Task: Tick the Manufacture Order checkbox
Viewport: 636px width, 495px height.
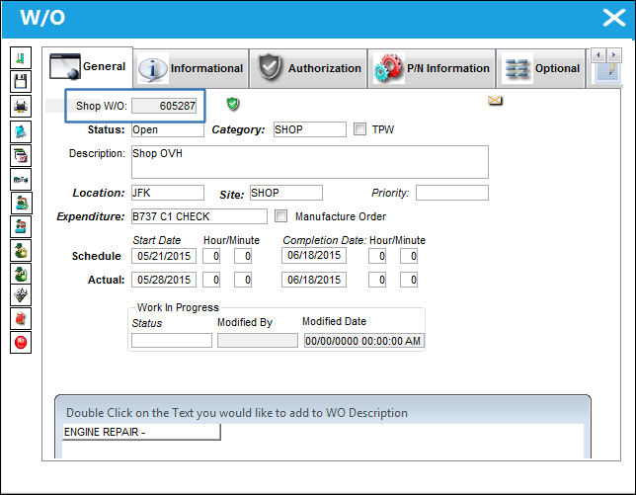Action: click(280, 215)
